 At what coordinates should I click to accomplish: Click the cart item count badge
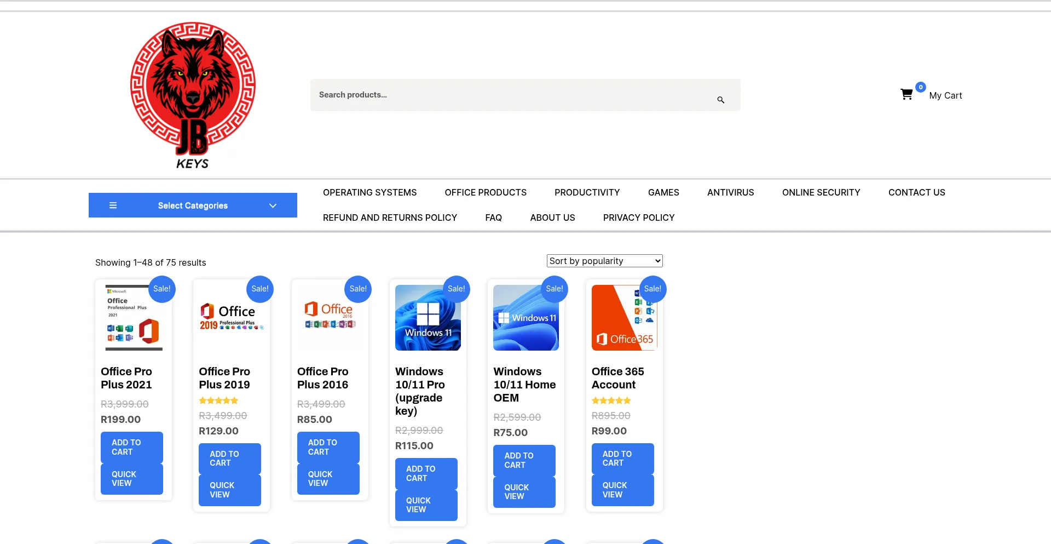click(921, 87)
